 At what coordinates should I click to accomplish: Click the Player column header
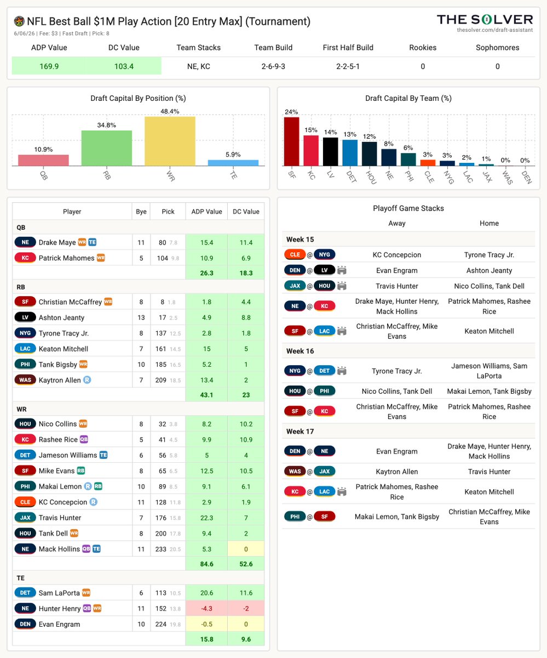coord(72,211)
